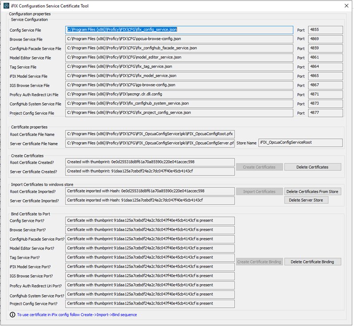The image size is (354, 326).
Task: Focus the Model Editor Service File field
Action: [x=179, y=58]
